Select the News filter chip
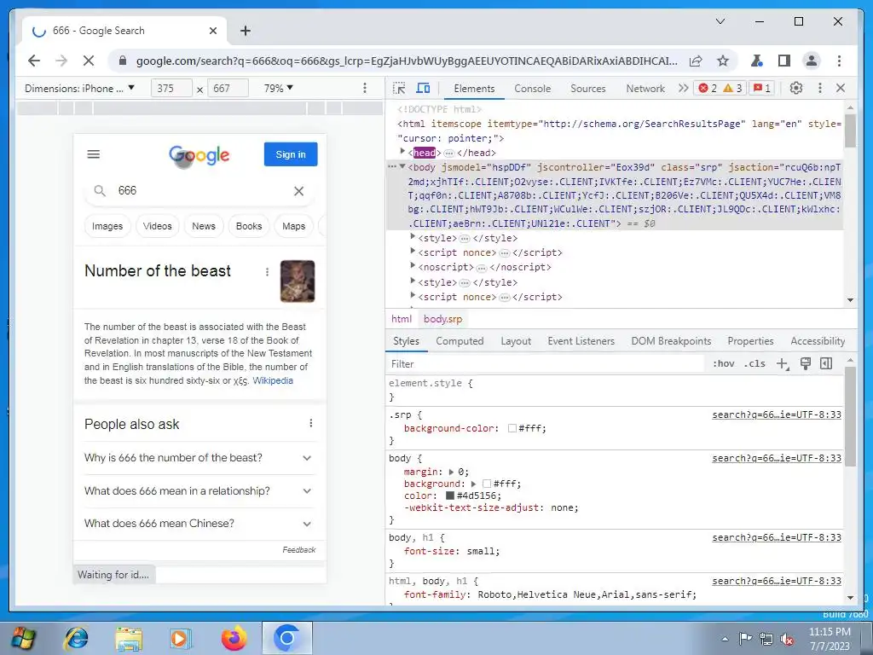Viewport: 873px width, 655px height. tap(204, 226)
